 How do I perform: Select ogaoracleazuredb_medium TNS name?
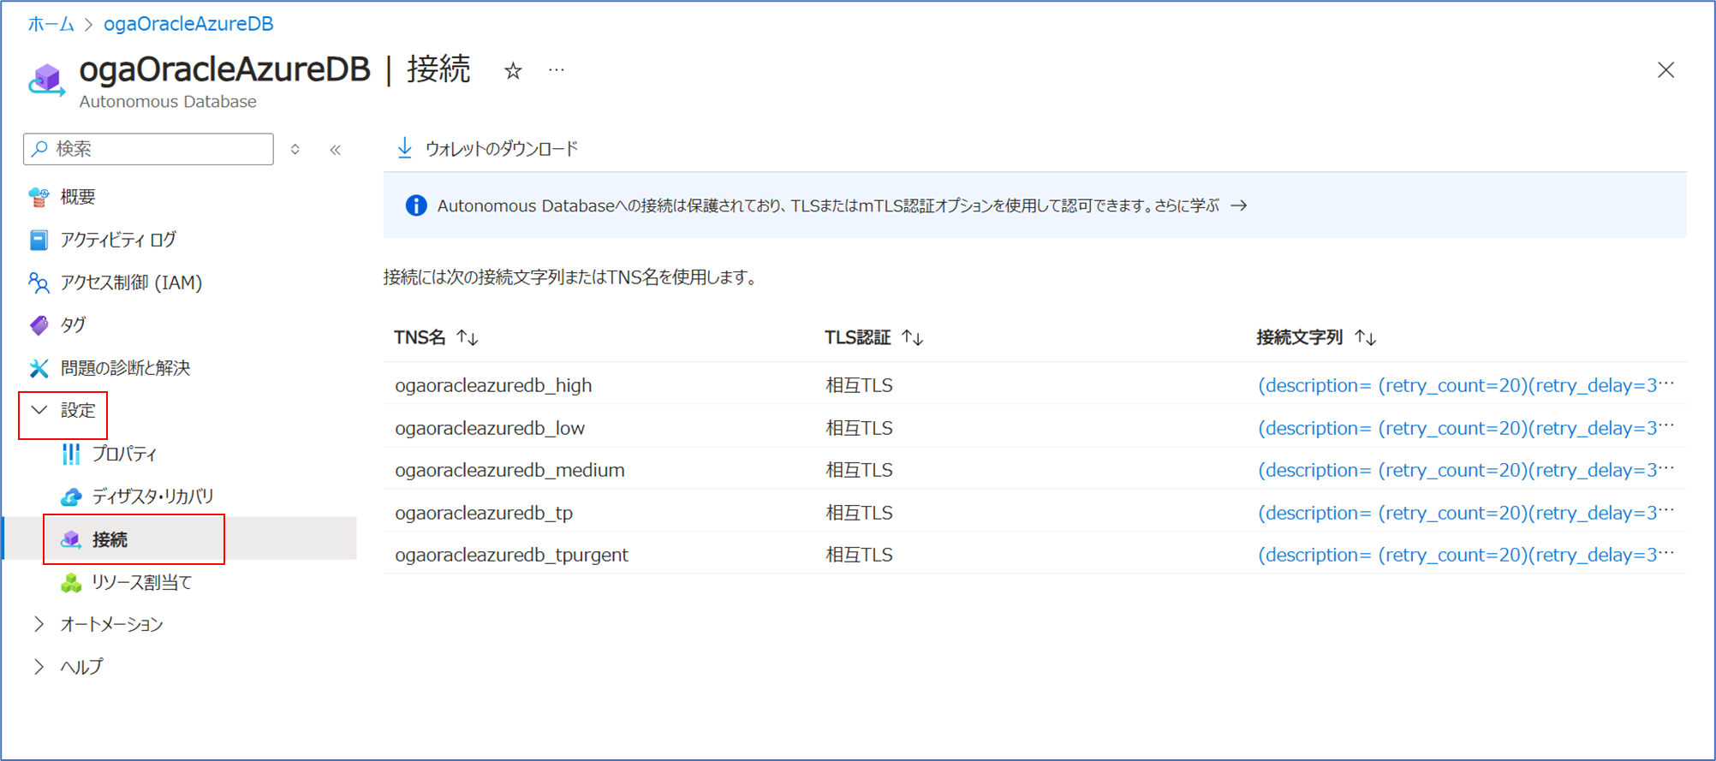(x=509, y=470)
